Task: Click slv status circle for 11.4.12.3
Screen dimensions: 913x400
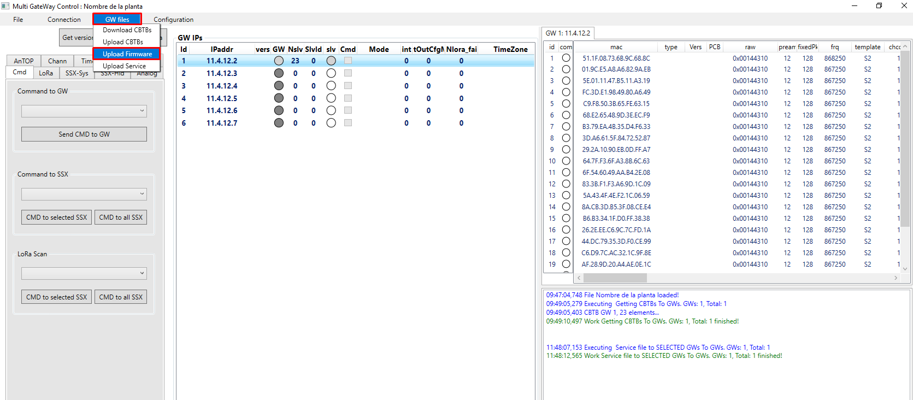Action: [331, 73]
